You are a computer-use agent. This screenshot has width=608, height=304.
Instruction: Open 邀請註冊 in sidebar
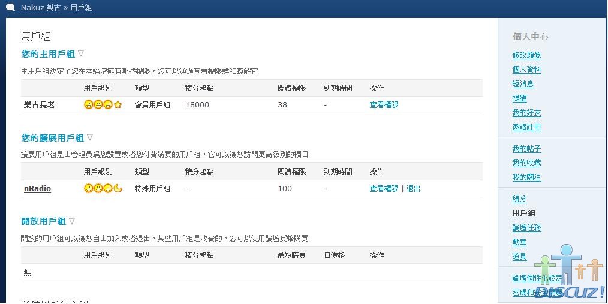(x=526, y=127)
